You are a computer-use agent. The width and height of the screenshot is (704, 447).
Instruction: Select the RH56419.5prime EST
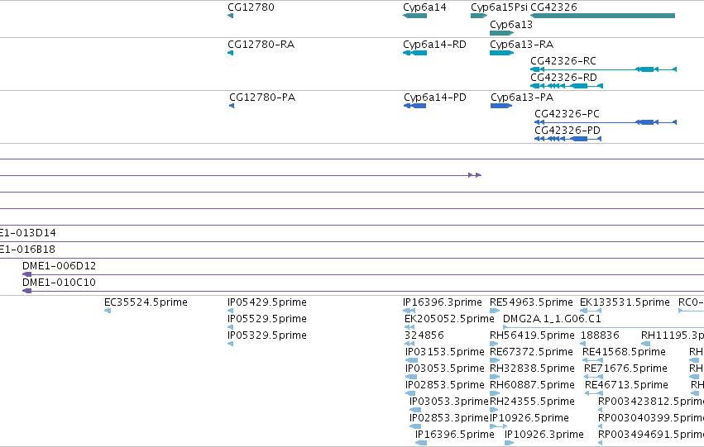point(495,344)
